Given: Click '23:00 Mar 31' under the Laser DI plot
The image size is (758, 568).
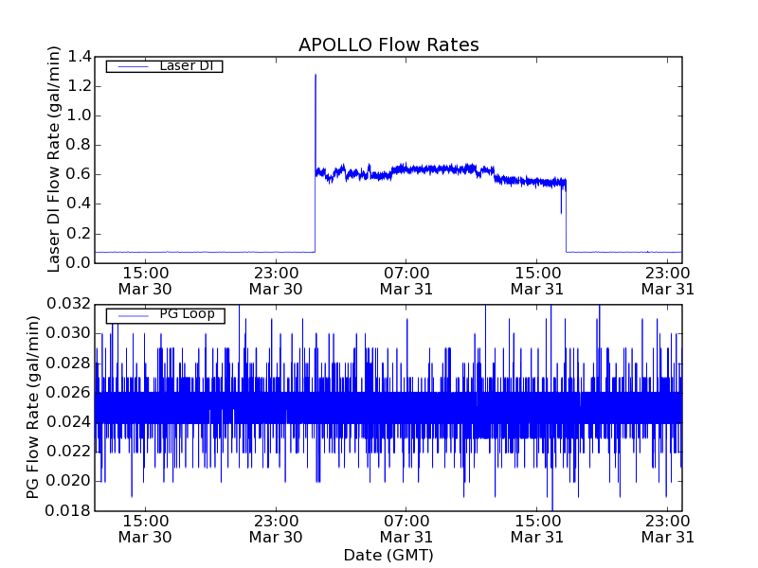Looking at the screenshot, I should [668, 281].
